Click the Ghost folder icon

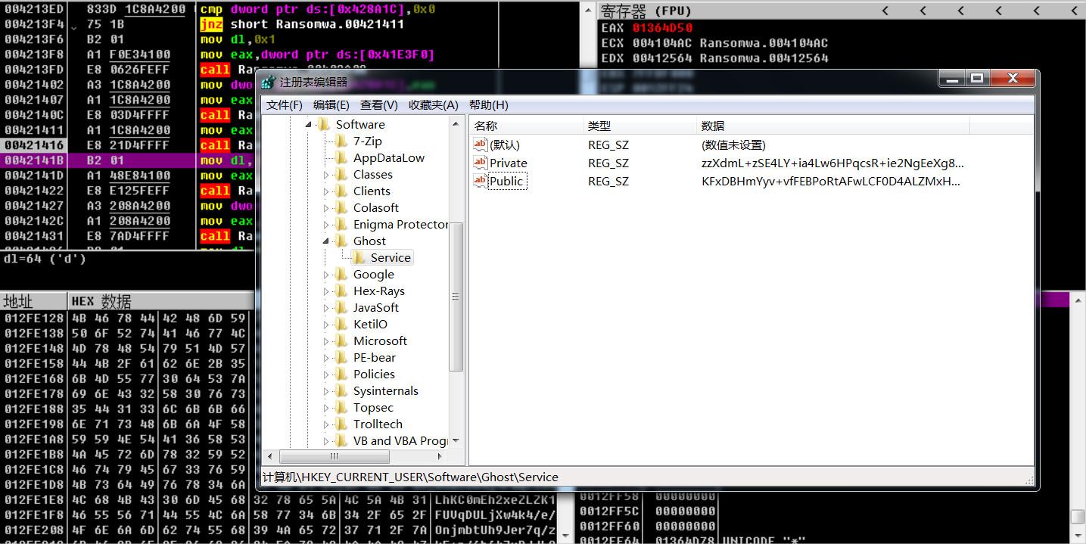coord(341,241)
